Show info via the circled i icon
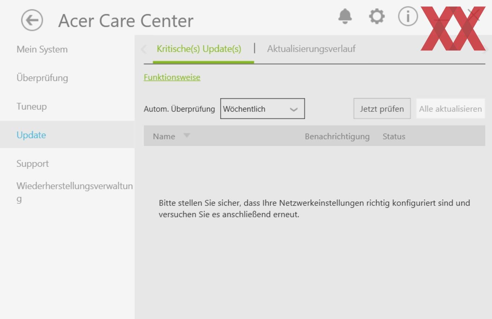The height and width of the screenshot is (319, 492). (x=408, y=16)
